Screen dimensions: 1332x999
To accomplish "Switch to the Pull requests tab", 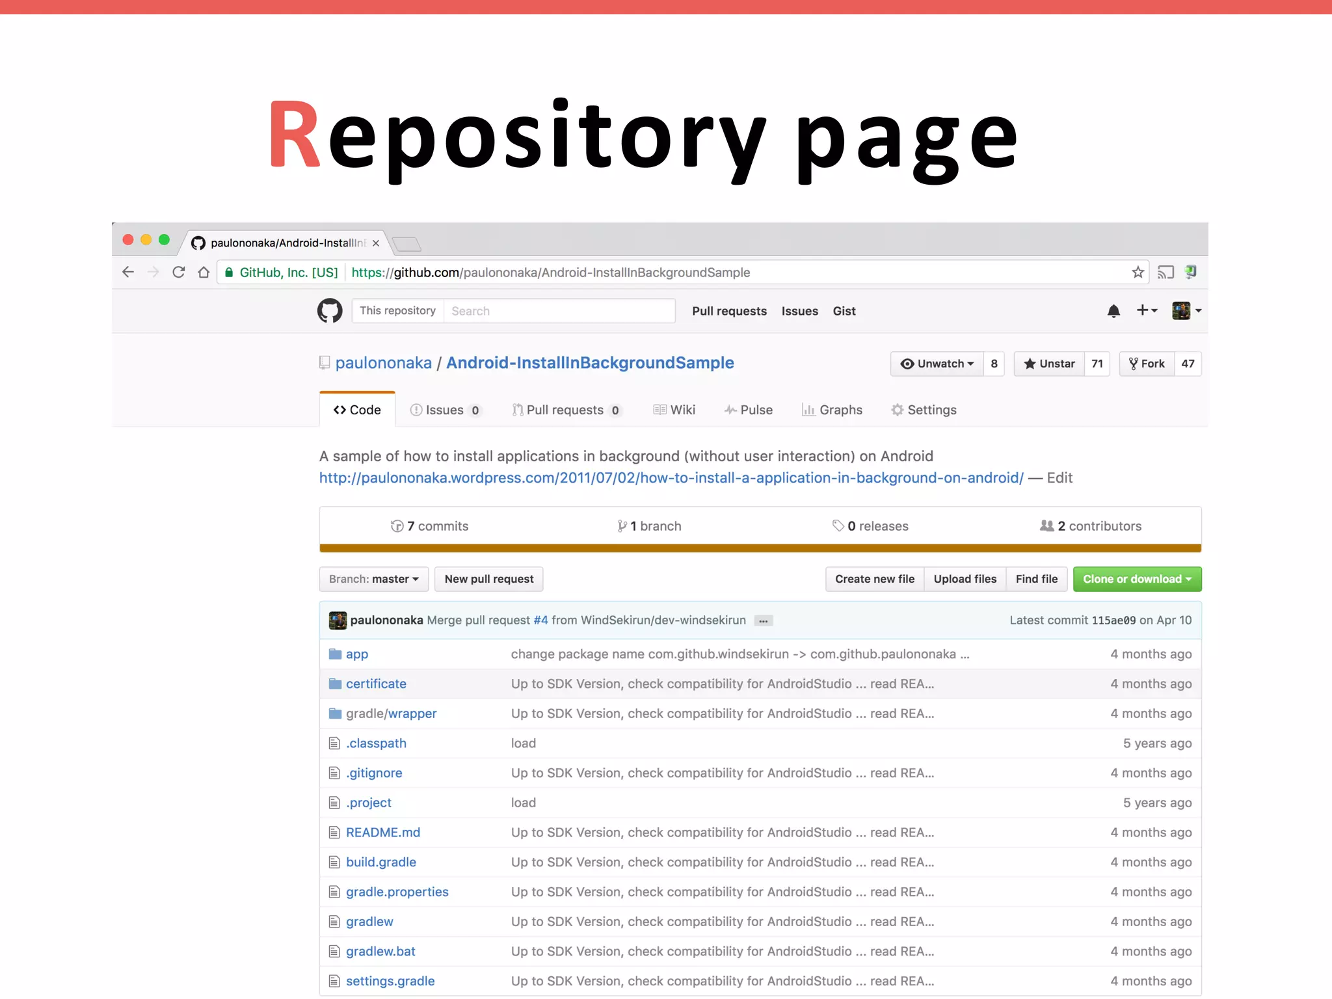I will coord(566,410).
